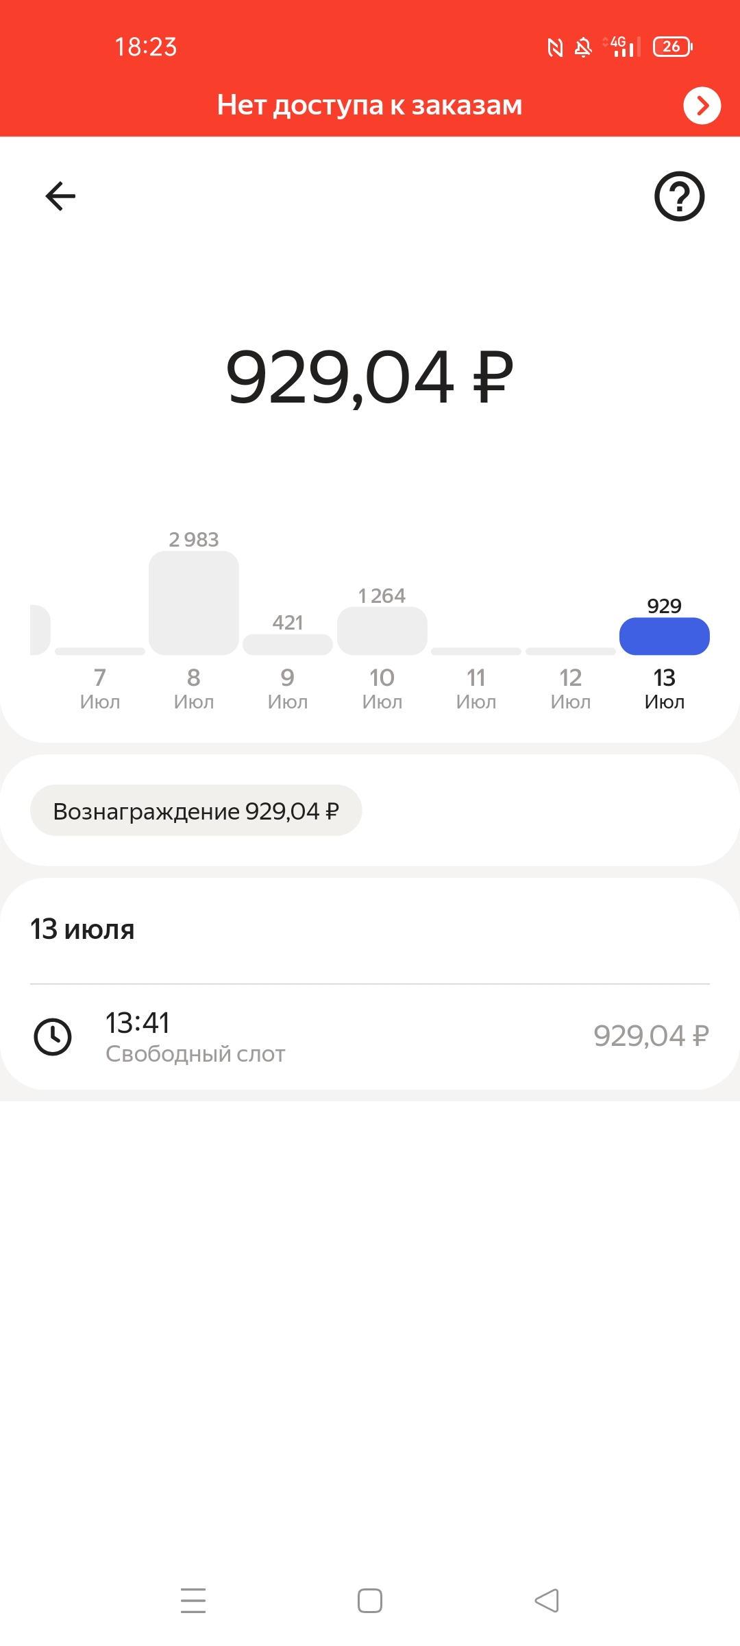Image resolution: width=740 pixels, height=1646 pixels.
Task: Select the 8 Июл bar with 2 983
Action: click(x=194, y=603)
